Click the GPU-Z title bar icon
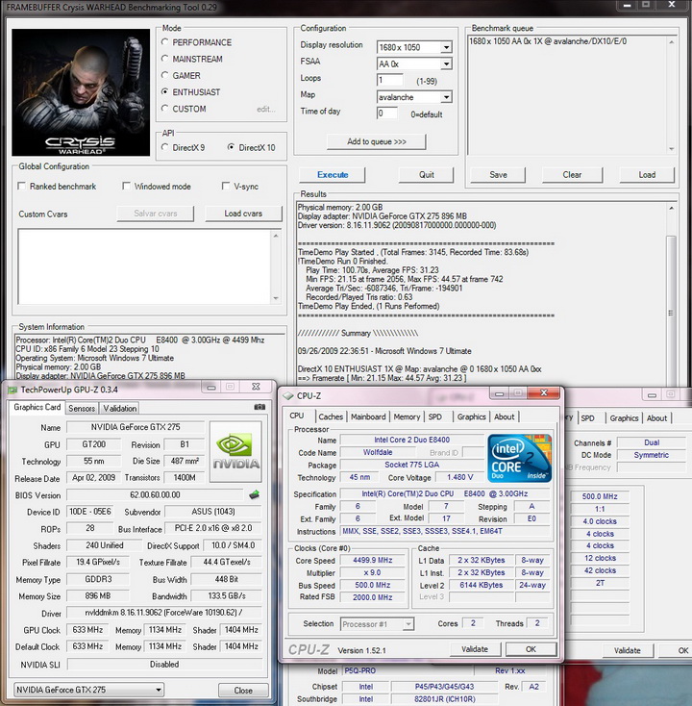692x706 pixels. tap(12, 390)
